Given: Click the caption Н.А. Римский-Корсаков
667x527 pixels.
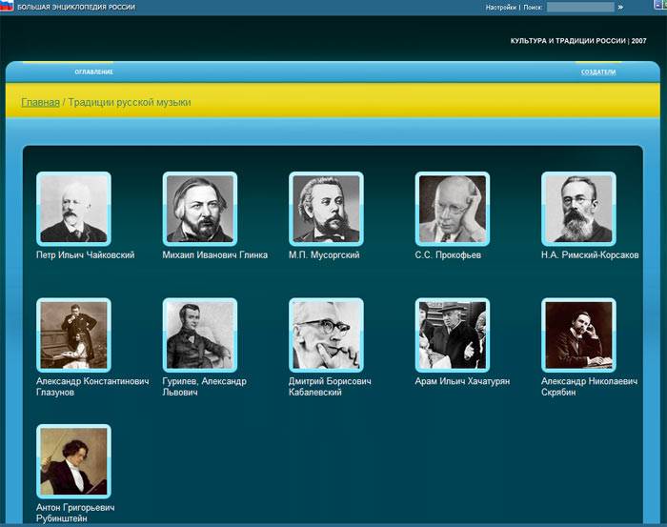Looking at the screenshot, I should click(x=590, y=255).
